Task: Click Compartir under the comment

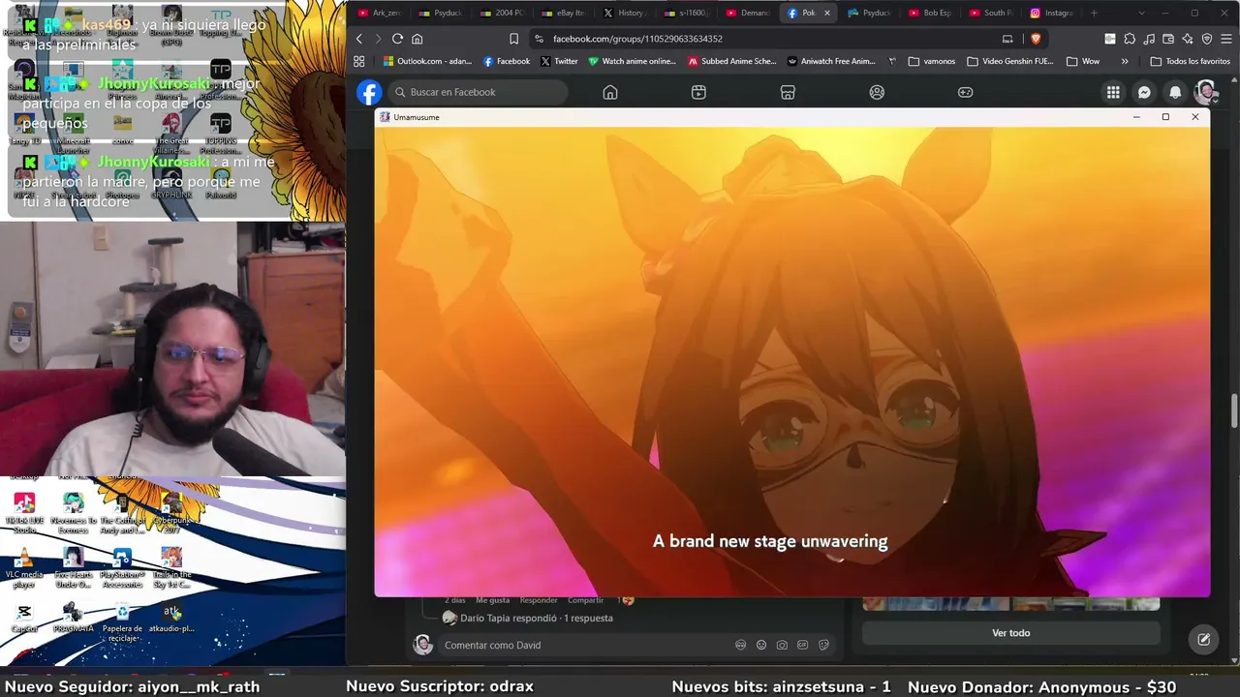Action: 585,600
